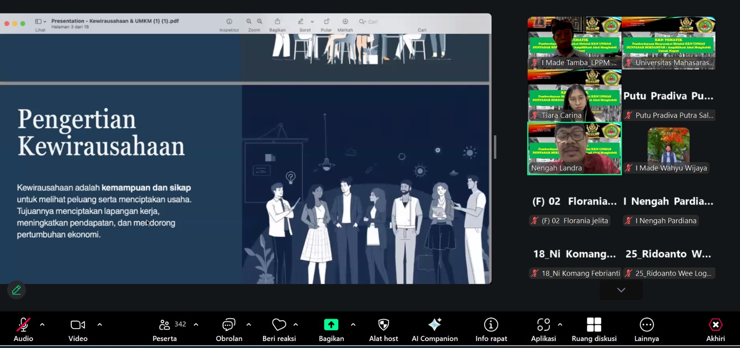Toggle mute icon beside Tiara Carina
This screenshot has width=740, height=348.
tap(535, 115)
